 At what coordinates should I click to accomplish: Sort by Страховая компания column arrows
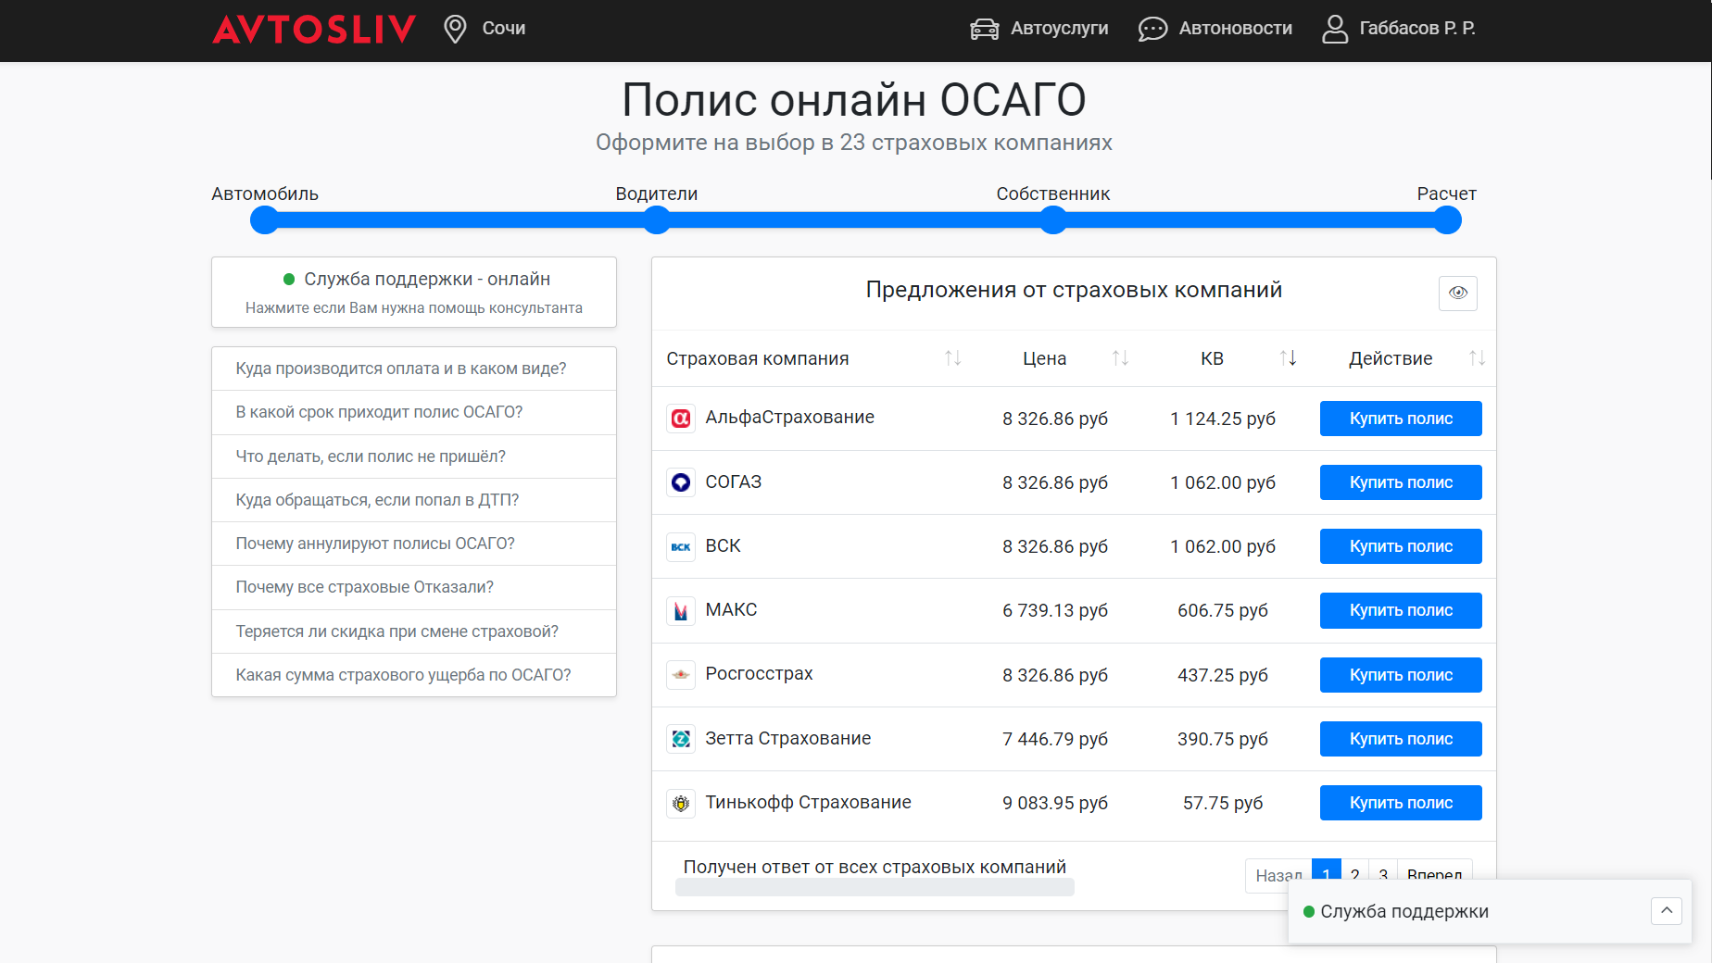952,358
